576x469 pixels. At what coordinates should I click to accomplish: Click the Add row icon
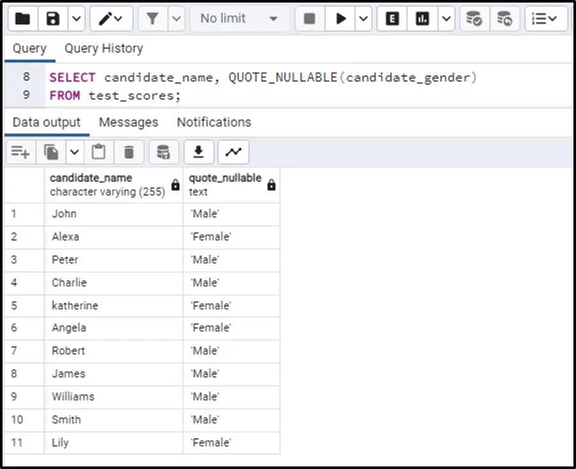(20, 152)
